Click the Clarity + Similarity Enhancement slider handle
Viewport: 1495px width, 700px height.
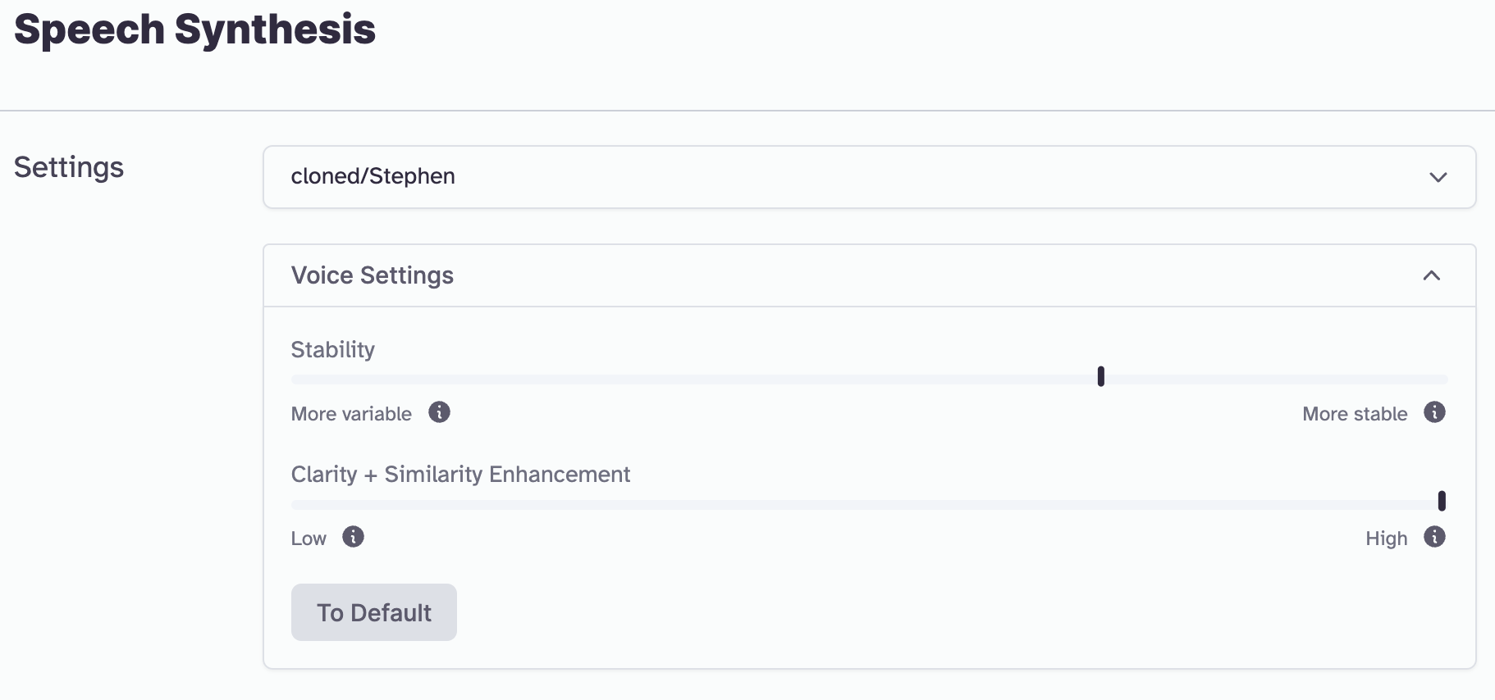pyautogui.click(x=1442, y=501)
